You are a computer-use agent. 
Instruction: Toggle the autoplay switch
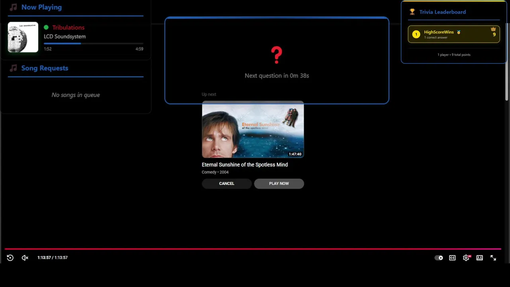(439, 258)
